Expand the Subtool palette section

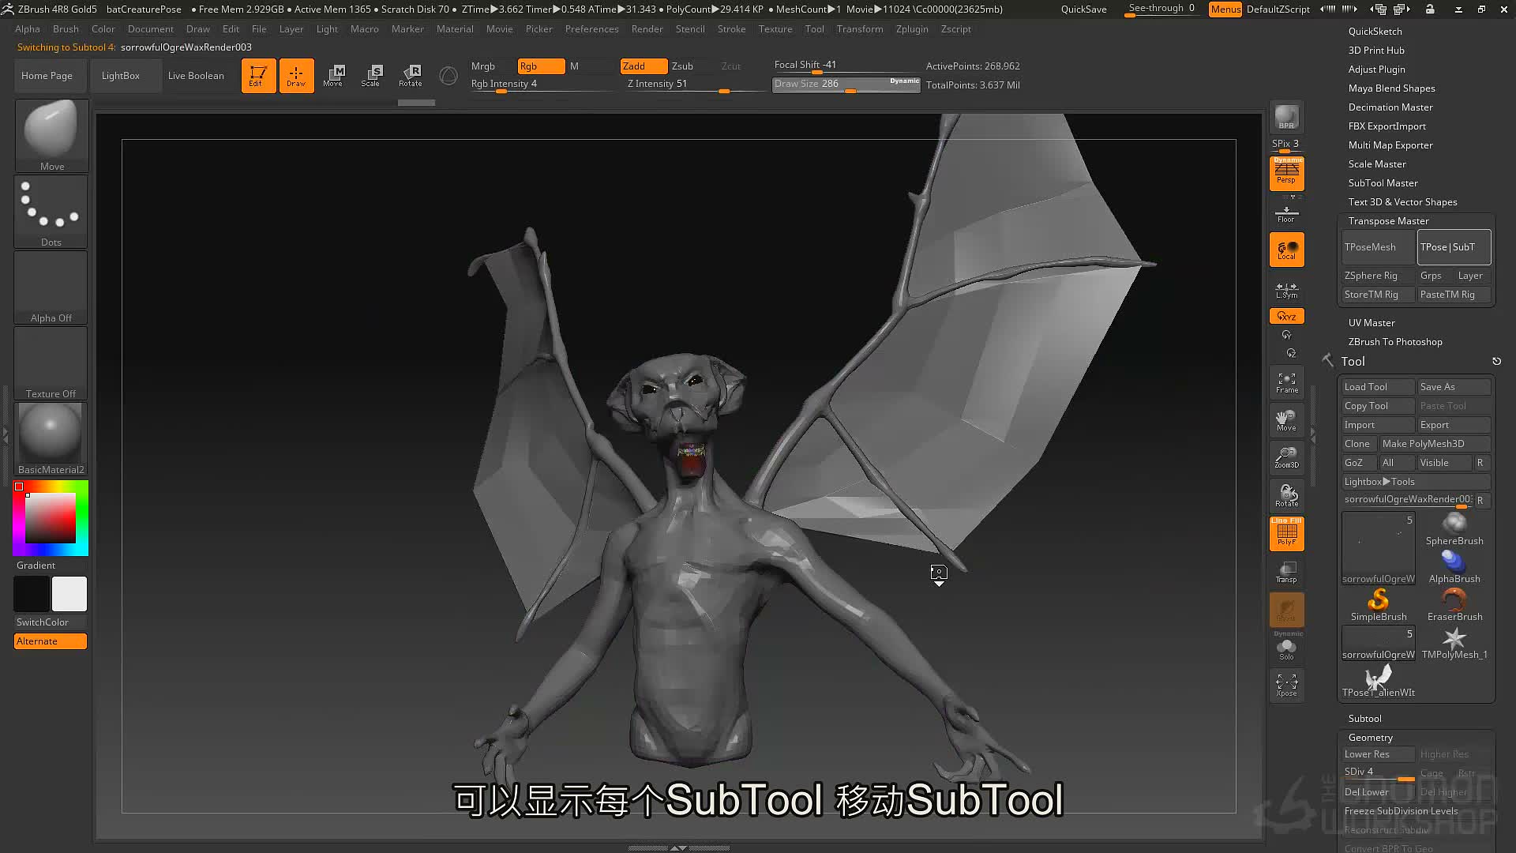[1364, 719]
